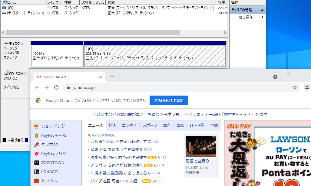
Task: Switch to the 経済 news tab
Action: (x=112, y=126)
